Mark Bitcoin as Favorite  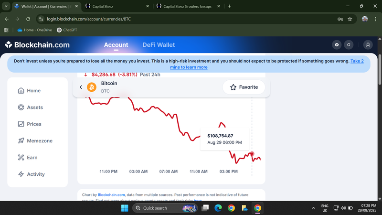(244, 87)
